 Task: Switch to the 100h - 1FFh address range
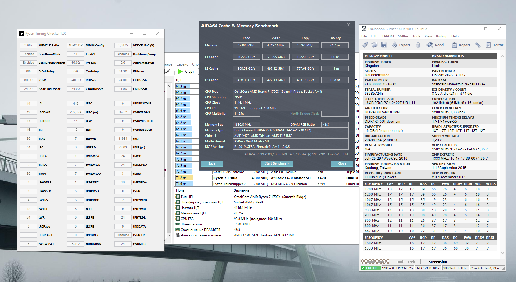(405, 262)
